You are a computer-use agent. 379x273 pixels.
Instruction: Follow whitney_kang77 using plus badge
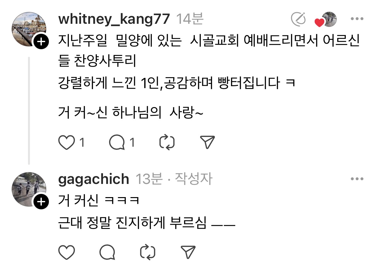tap(41, 41)
